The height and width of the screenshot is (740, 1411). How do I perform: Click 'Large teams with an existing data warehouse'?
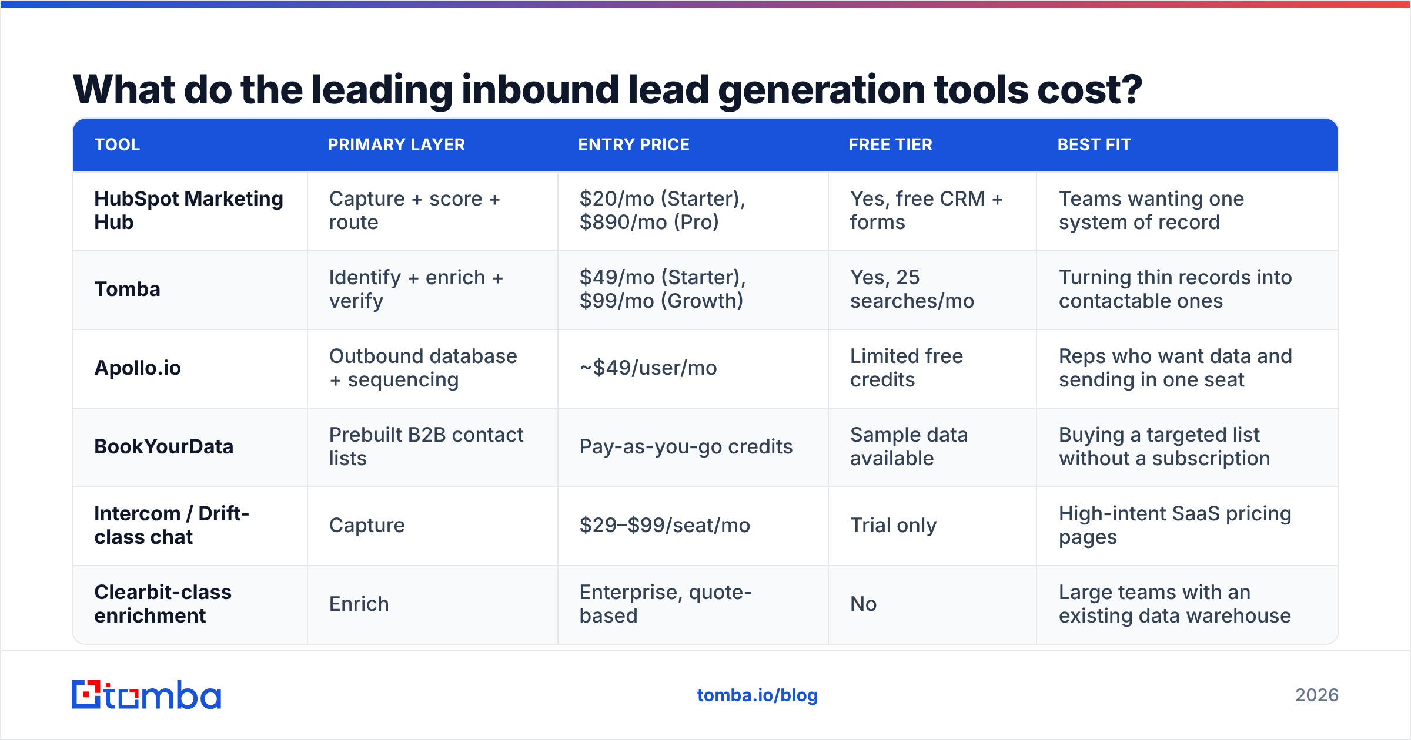(1188, 604)
